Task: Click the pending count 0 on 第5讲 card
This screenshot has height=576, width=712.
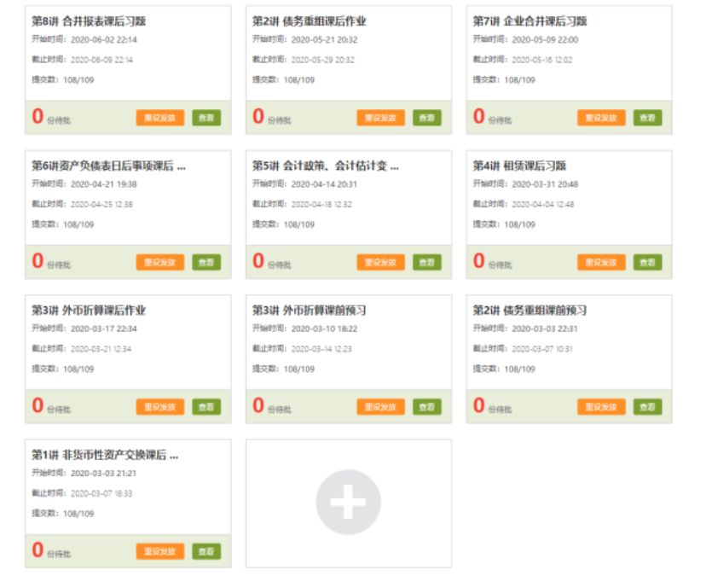Action: pos(258,261)
